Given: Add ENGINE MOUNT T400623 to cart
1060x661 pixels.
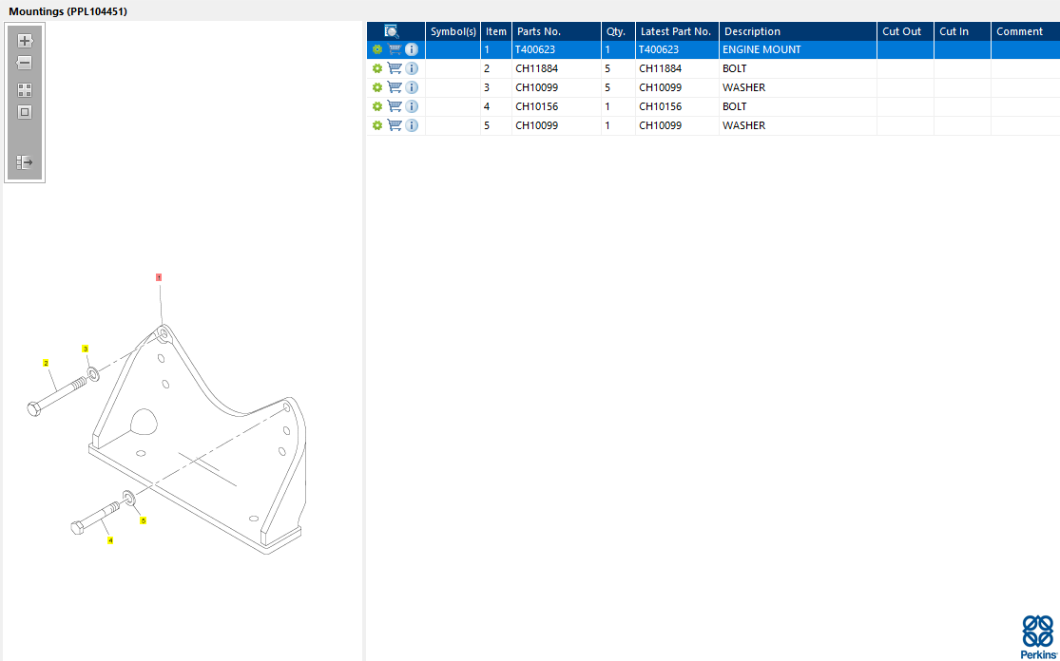Looking at the screenshot, I should click(395, 49).
